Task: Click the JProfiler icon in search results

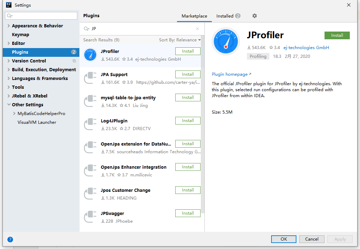Action: (90, 55)
